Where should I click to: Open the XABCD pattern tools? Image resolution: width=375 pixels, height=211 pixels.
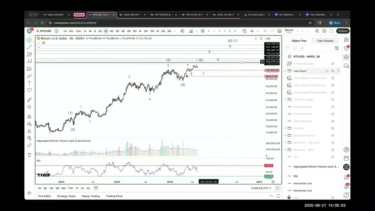(29, 61)
